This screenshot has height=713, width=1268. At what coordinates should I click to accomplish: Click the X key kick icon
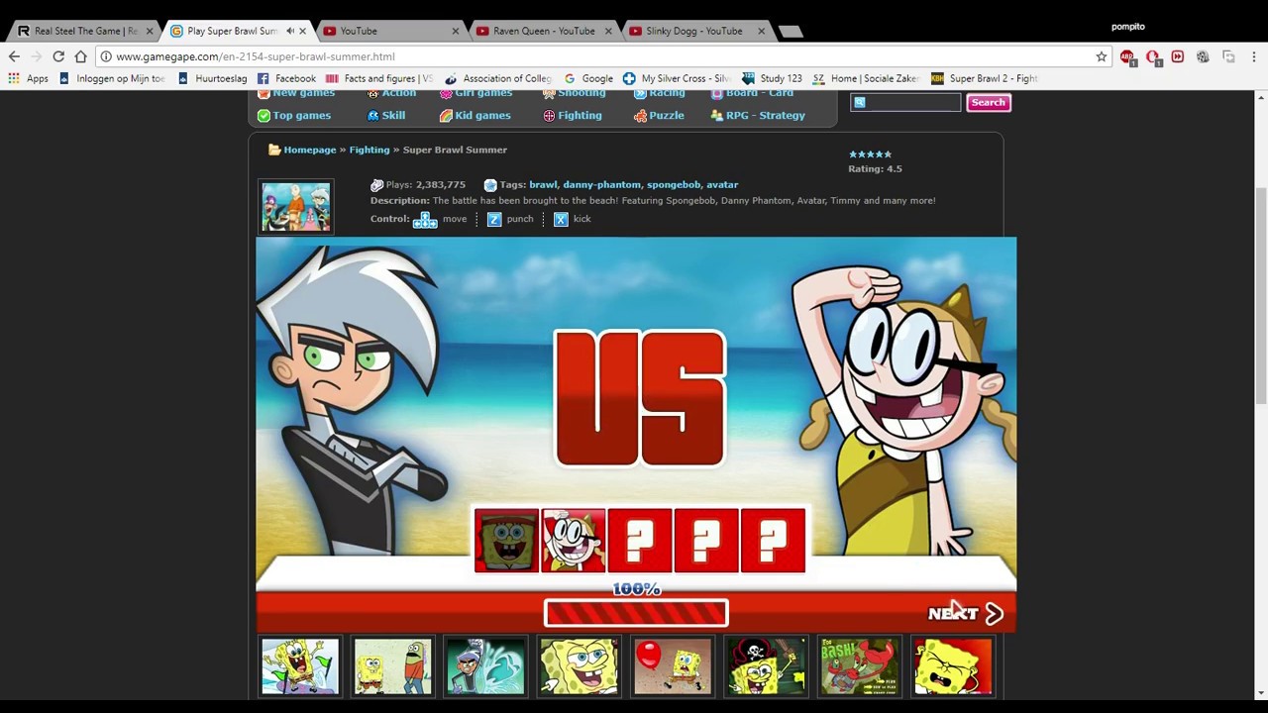click(x=561, y=219)
